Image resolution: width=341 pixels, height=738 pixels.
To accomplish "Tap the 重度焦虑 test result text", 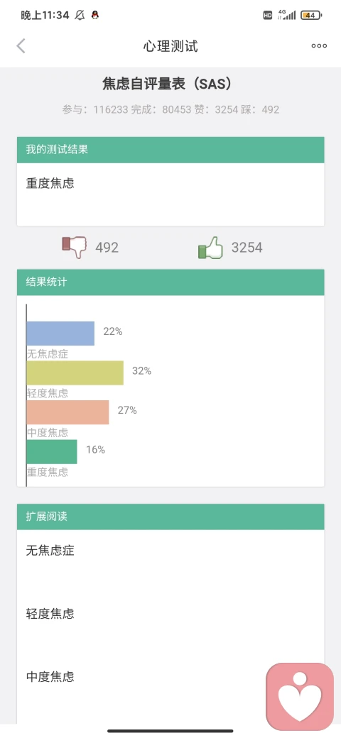I will [x=50, y=184].
